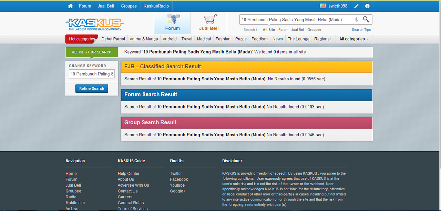Click the help question mark icon
This screenshot has height=211, width=441.
[x=367, y=6]
